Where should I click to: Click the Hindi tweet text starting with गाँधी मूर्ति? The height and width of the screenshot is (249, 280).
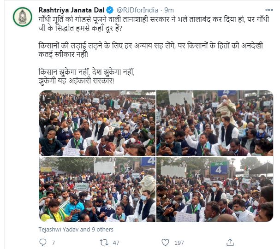[x=154, y=24]
